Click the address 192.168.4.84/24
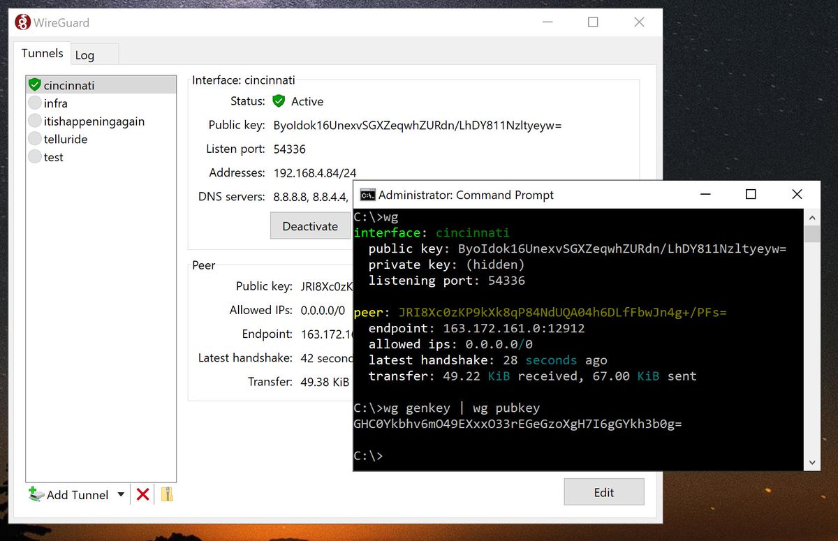The width and height of the screenshot is (838, 541). 315,172
